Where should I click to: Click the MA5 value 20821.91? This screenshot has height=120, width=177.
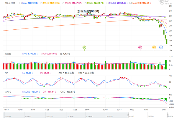coord(32,3)
